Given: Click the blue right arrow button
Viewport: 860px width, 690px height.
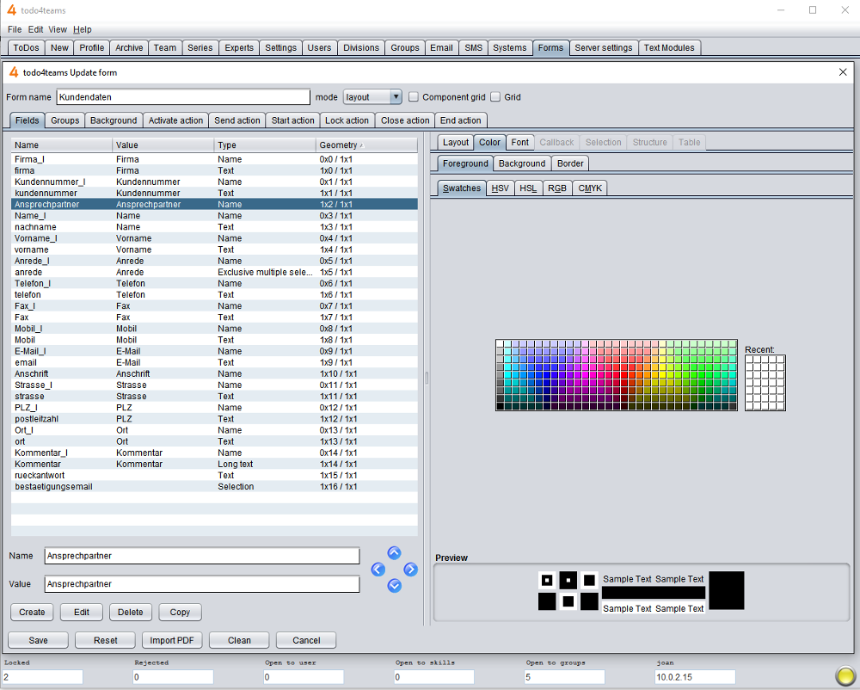Looking at the screenshot, I should pos(410,570).
